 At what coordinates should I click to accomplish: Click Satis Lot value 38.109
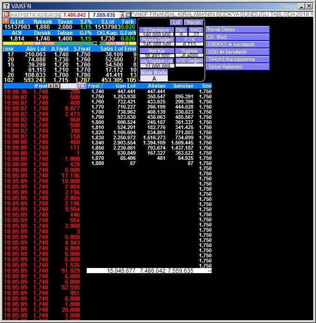tap(114, 55)
